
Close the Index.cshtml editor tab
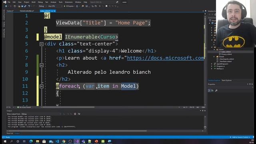pyautogui.click(x=54, y=11)
